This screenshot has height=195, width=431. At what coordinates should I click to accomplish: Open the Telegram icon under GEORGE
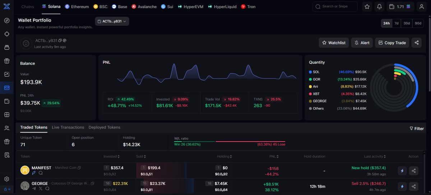point(34,188)
